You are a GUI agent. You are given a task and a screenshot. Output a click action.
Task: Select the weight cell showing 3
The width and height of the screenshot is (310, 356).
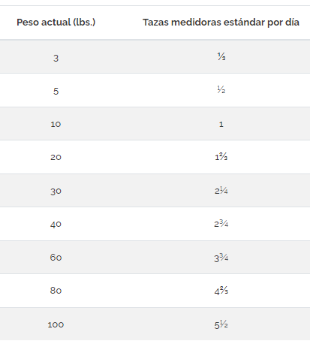point(56,58)
